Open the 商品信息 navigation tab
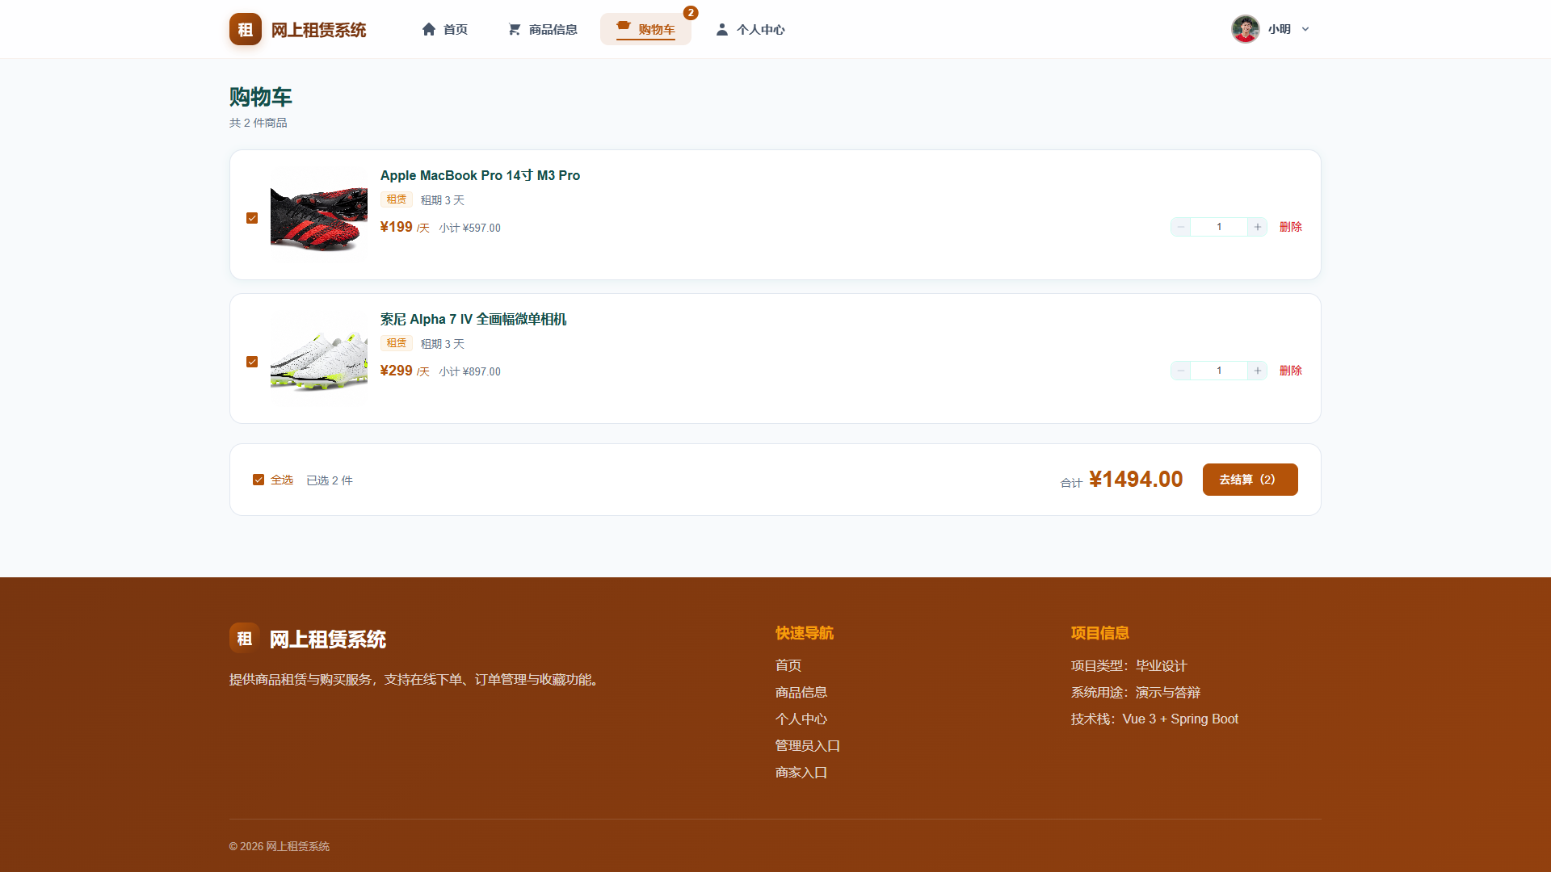 coord(542,29)
